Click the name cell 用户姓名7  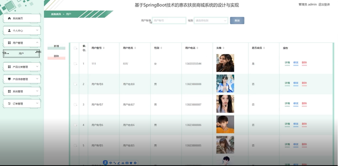(x=129, y=105)
